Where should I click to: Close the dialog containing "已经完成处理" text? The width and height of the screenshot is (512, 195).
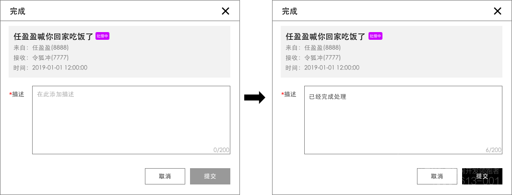click(x=498, y=11)
